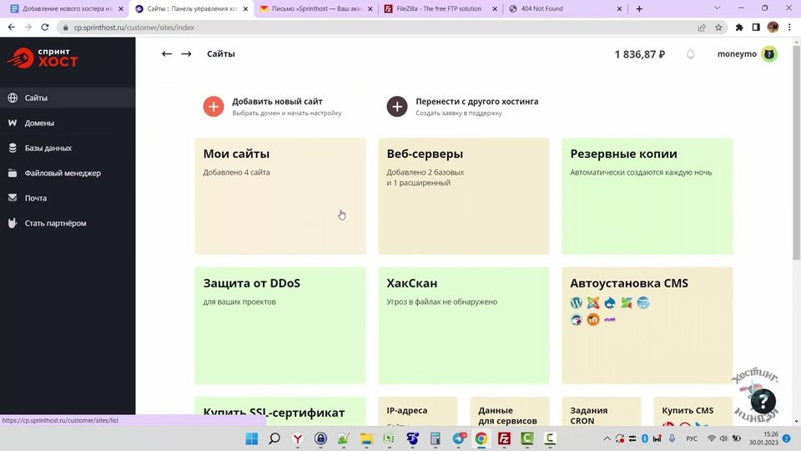The image size is (801, 451).
Task: Open Yandex Browser from the taskbar
Action: pyautogui.click(x=297, y=438)
